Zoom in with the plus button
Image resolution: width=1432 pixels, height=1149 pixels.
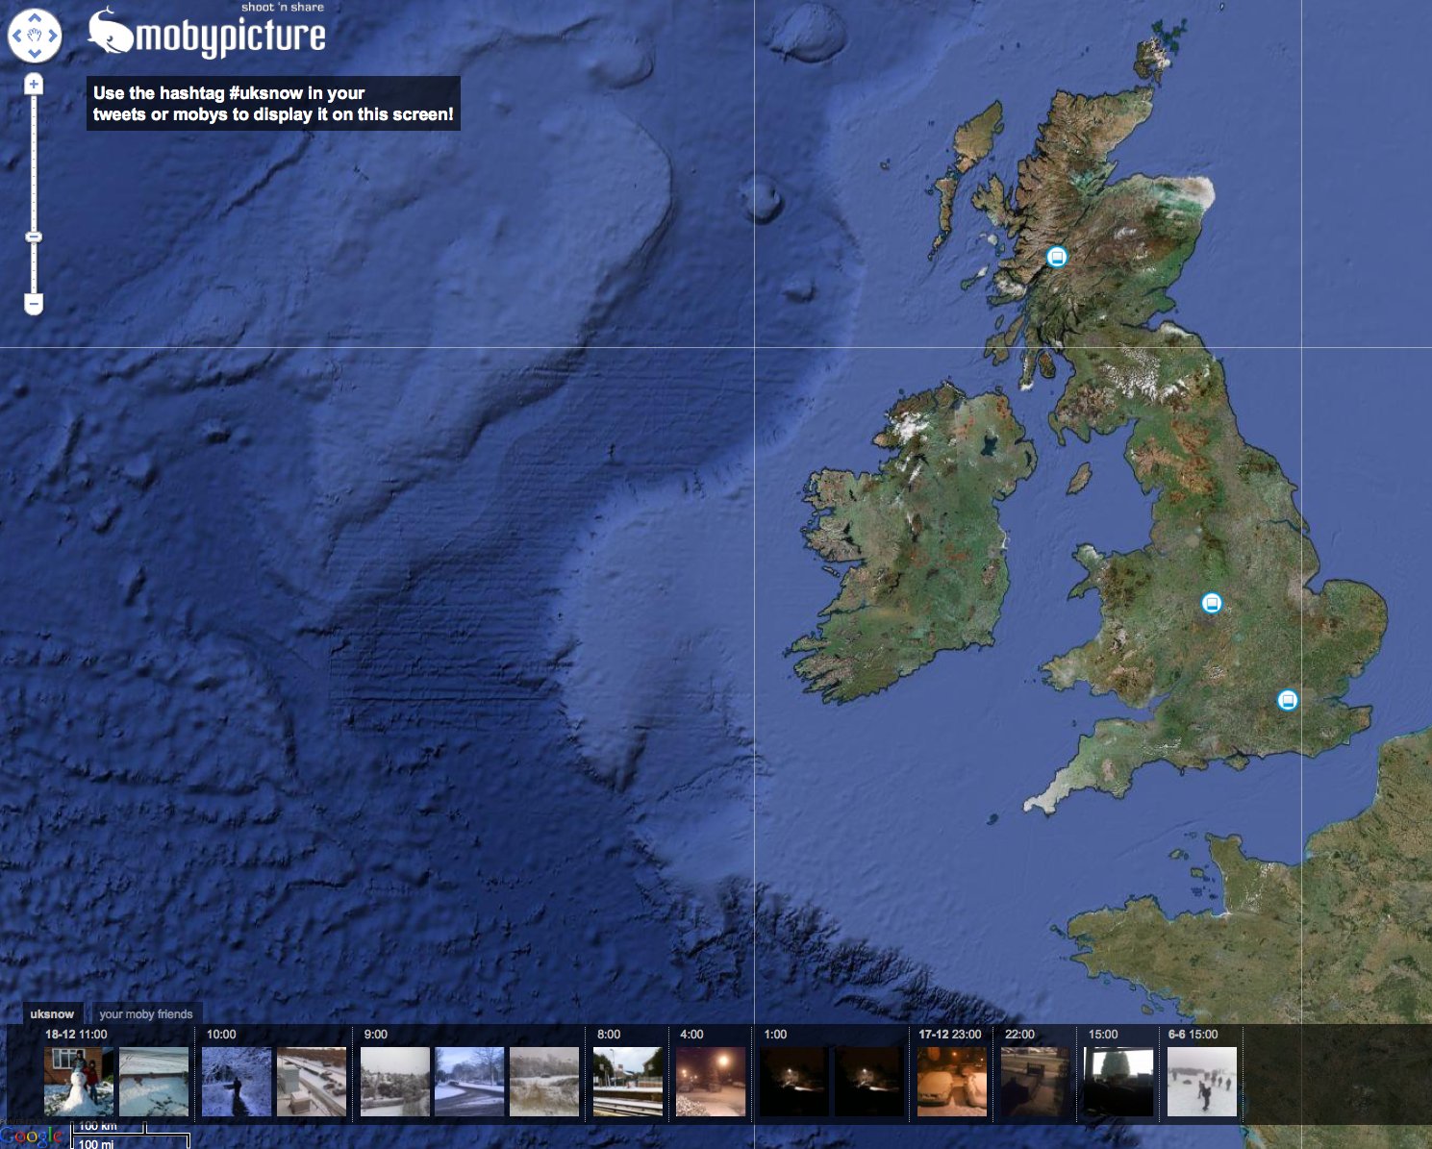[x=34, y=85]
